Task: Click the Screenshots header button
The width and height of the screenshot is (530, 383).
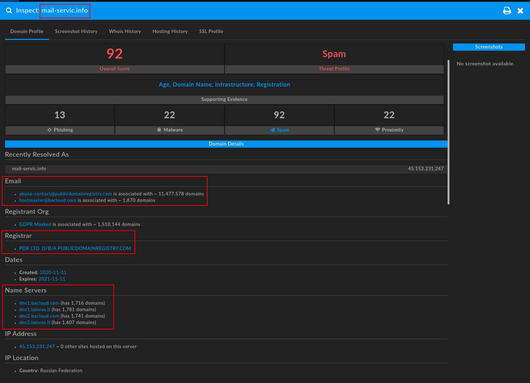Action: pos(489,47)
